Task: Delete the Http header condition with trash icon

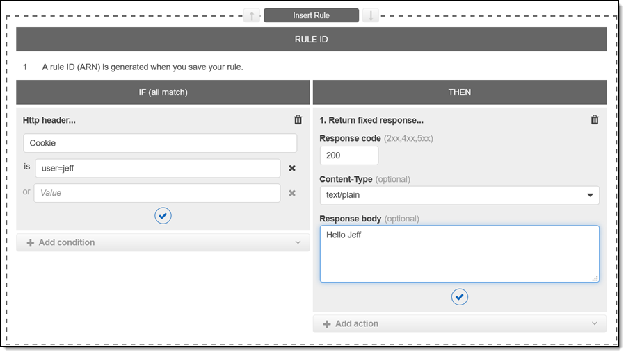Action: click(x=298, y=120)
